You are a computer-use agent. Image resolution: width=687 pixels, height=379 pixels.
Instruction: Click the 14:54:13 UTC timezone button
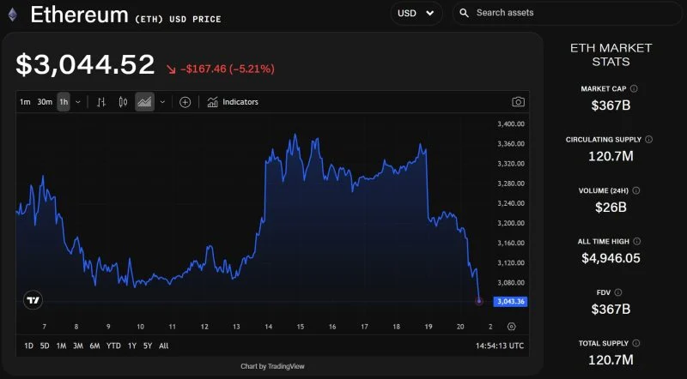coord(500,346)
